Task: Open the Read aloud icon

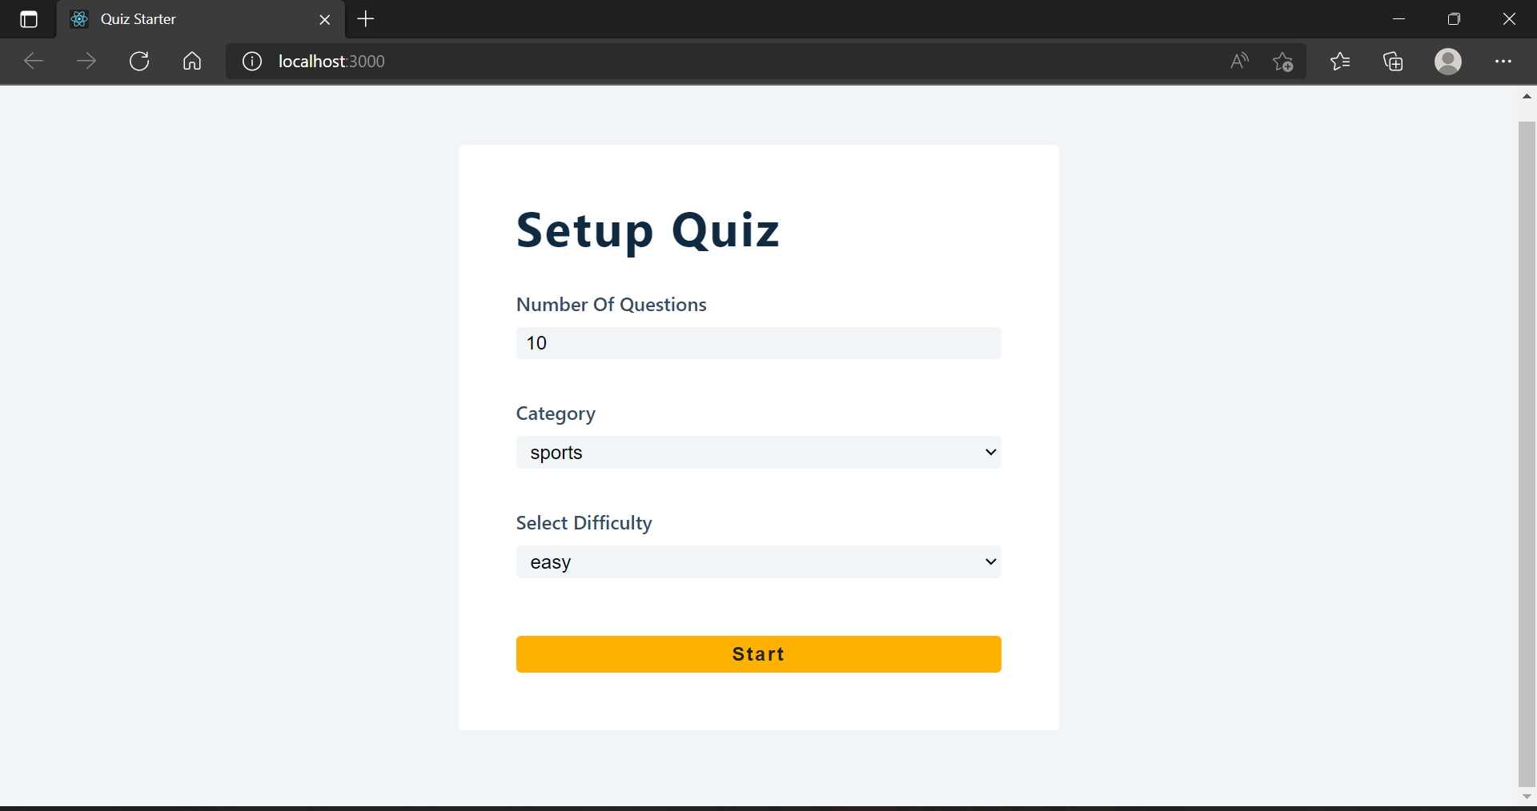Action: 1239,62
